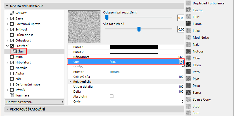
Task: Enable the Povrchová úprava checkbox
Action: point(12,24)
